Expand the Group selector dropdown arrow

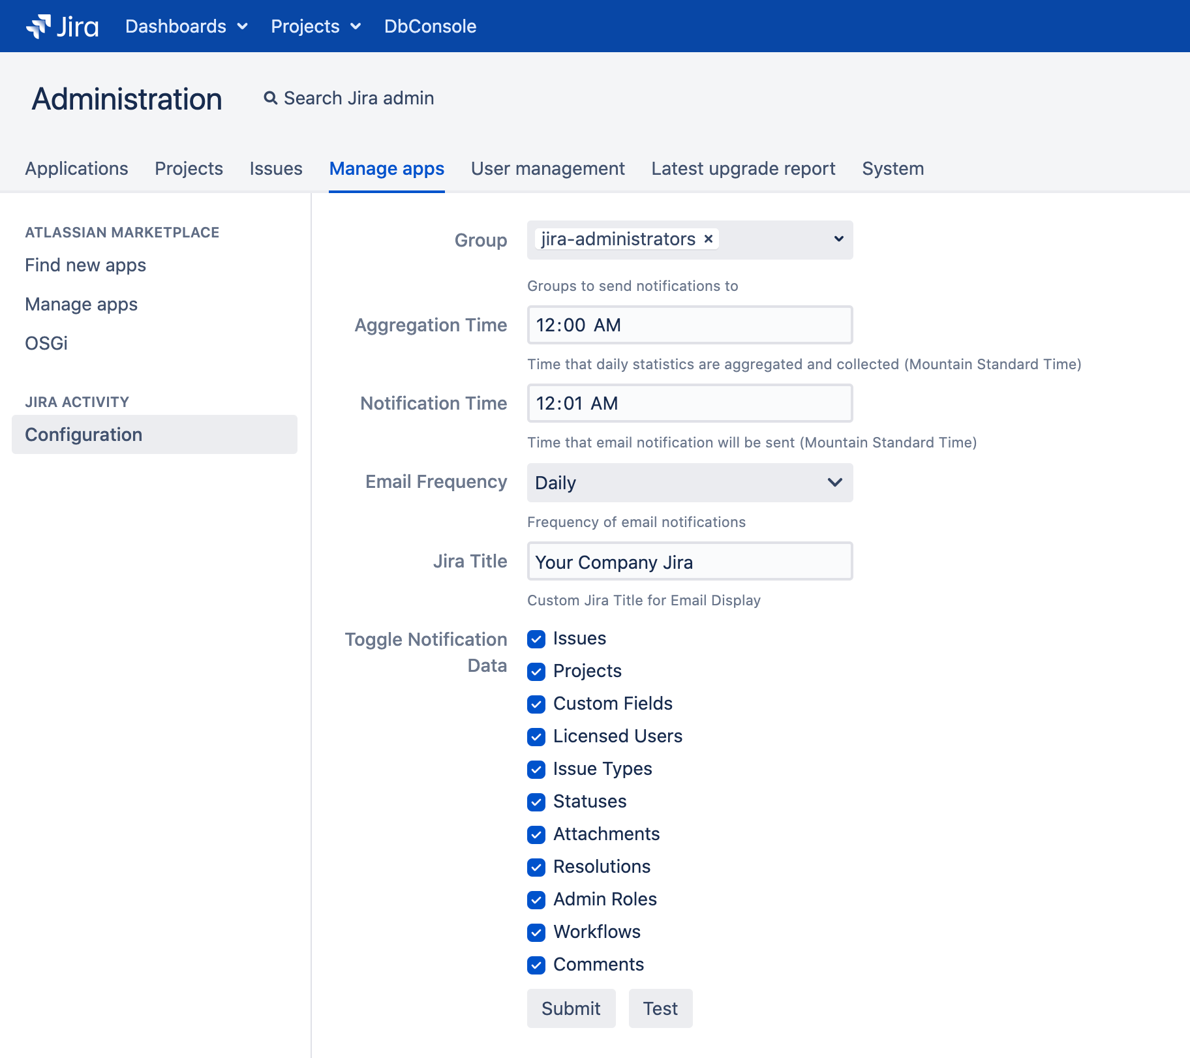pos(838,239)
